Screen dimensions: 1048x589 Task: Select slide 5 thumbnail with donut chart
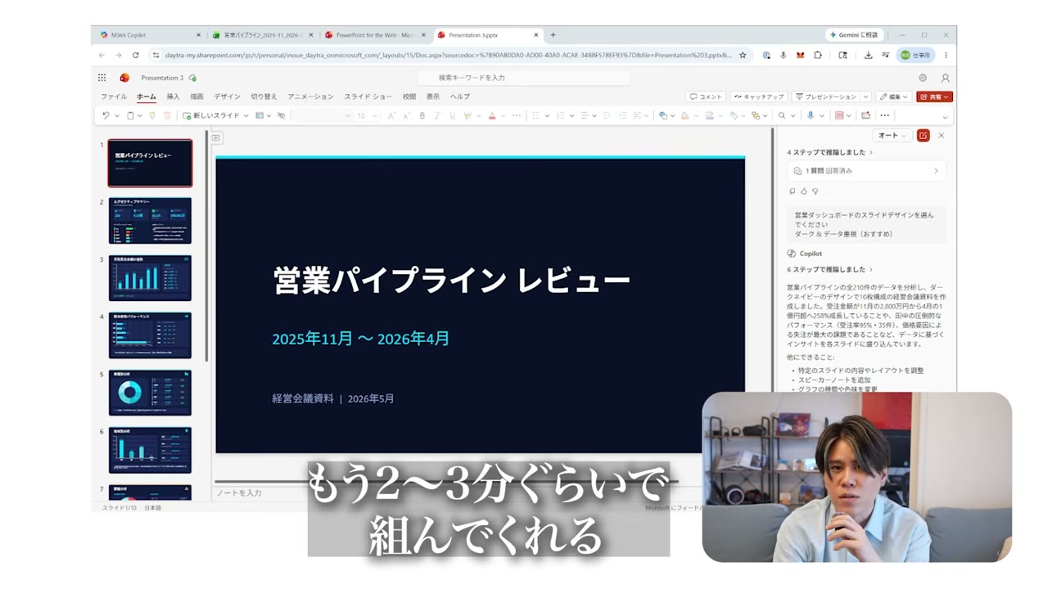(x=150, y=393)
